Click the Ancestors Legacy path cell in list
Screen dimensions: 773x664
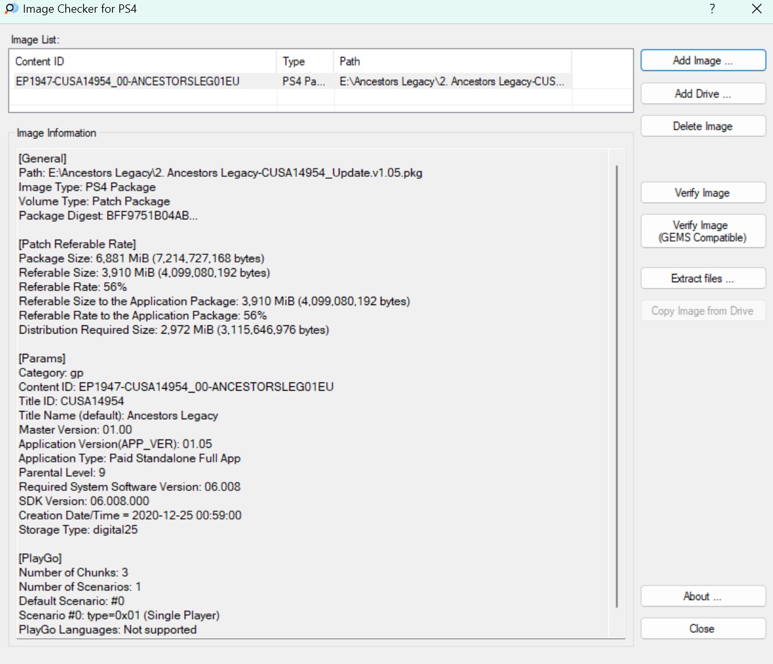point(451,81)
